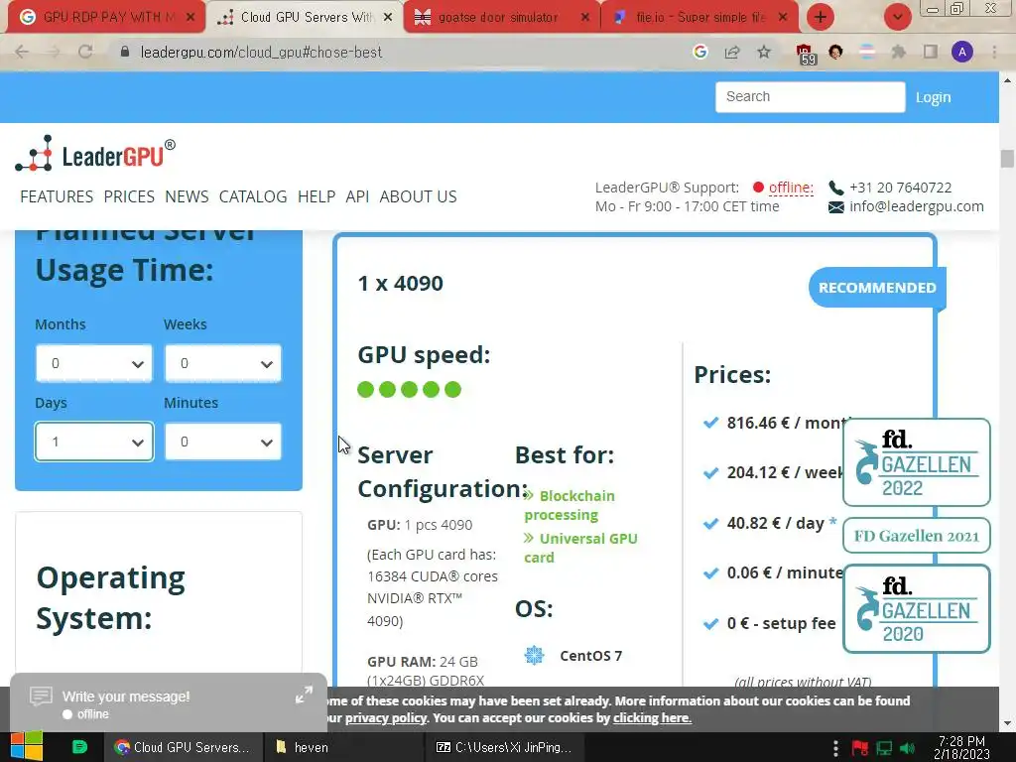1016x762 pixels.
Task: Show hidden tray icons dots
Action: (x=835, y=748)
